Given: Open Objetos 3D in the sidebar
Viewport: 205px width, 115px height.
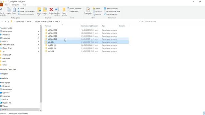Looking at the screenshot, I should coord(6,103).
